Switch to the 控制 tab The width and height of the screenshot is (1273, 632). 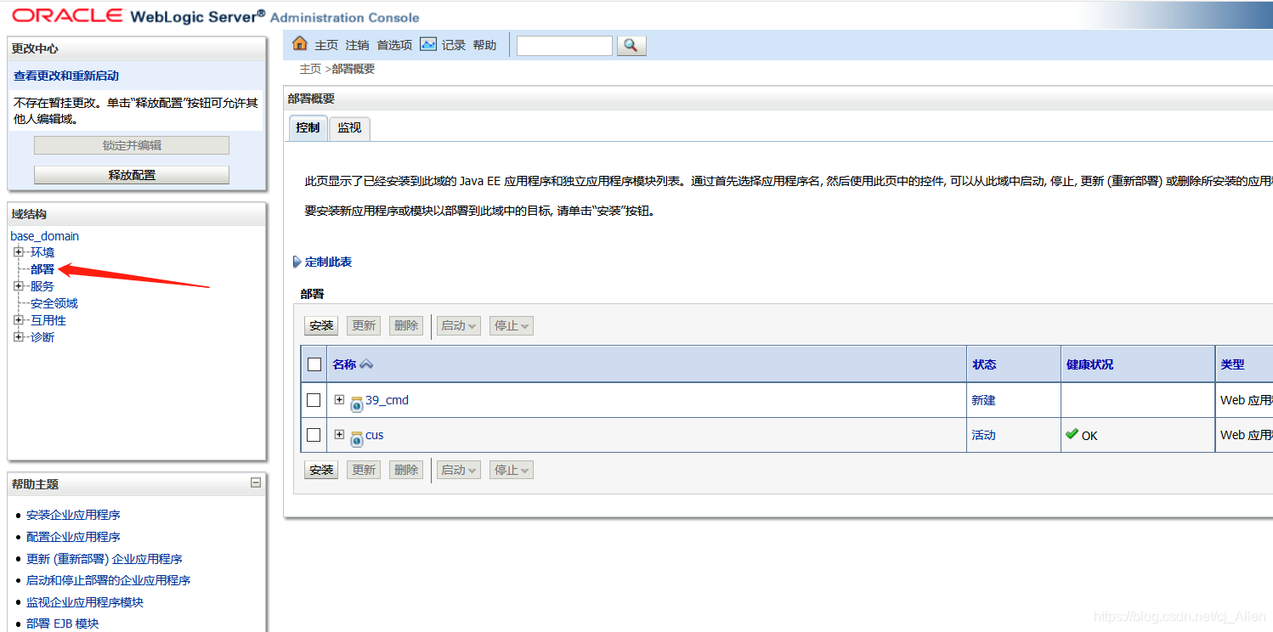coord(308,128)
